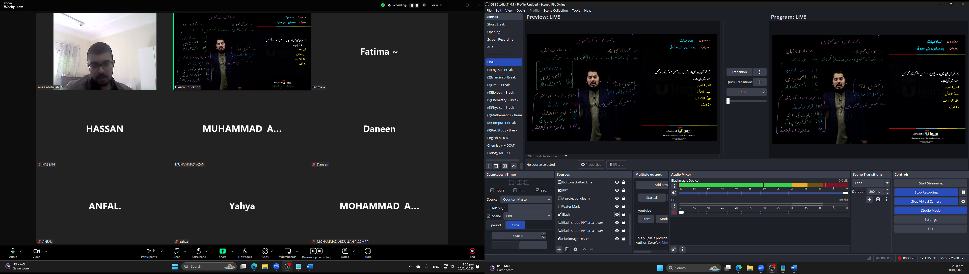Add a quick transition with the plus button
Image resolution: width=969 pixels, height=274 pixels.
point(760,82)
